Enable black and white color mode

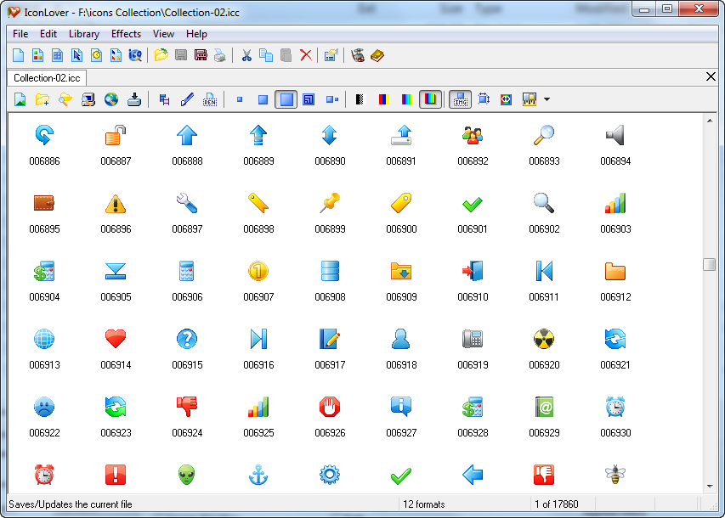360,99
